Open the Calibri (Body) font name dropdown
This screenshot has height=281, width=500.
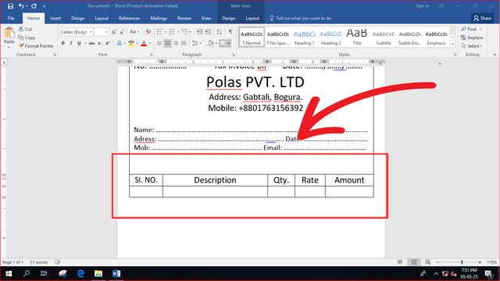coord(91,32)
